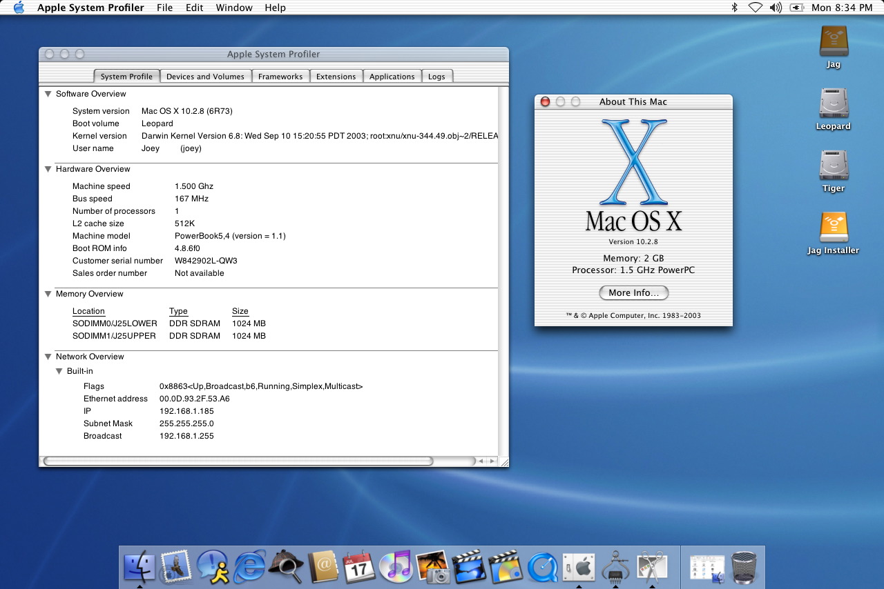Select the PowerBook5,4 machine model value
Screen dimensions: 884x589
tap(230, 236)
